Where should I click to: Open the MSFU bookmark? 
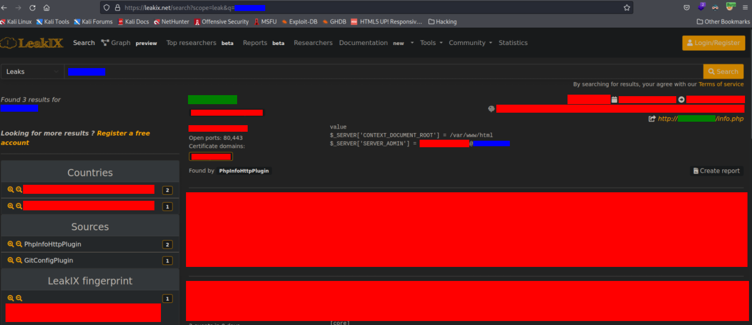point(265,22)
